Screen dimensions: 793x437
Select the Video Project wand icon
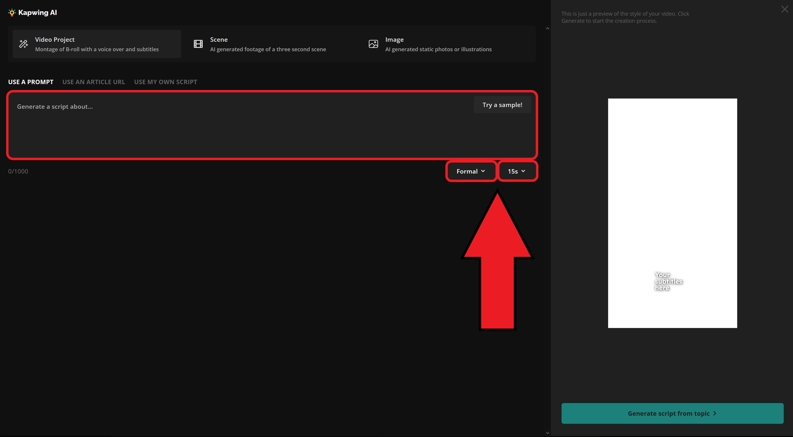23,44
